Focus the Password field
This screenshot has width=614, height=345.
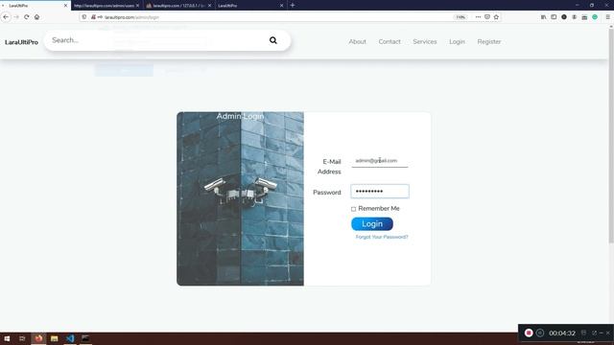point(380,192)
